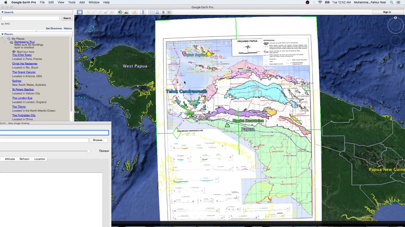Click the battery status icon
Viewport: 405px width, 227px height.
click(327, 2)
